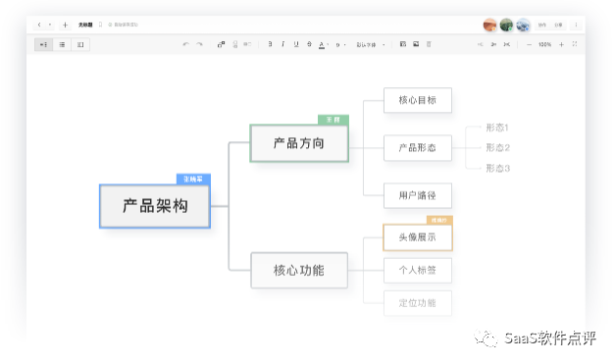Click the 100% zoom level value
Viewport: 615px width, 364px height.
544,45
